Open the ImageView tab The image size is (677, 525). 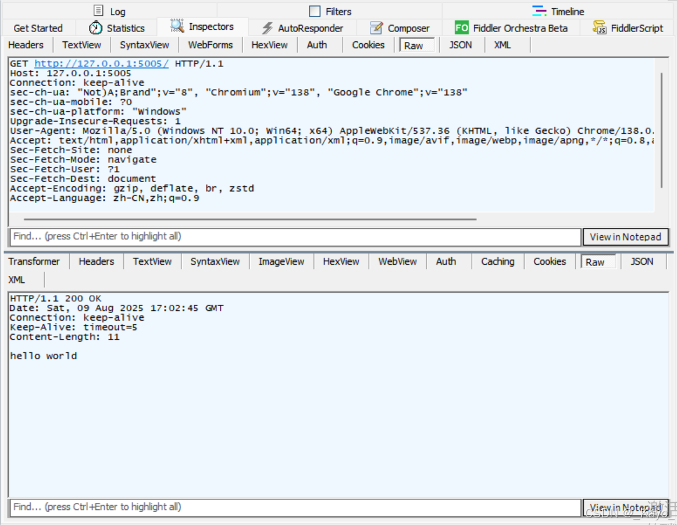coord(282,261)
